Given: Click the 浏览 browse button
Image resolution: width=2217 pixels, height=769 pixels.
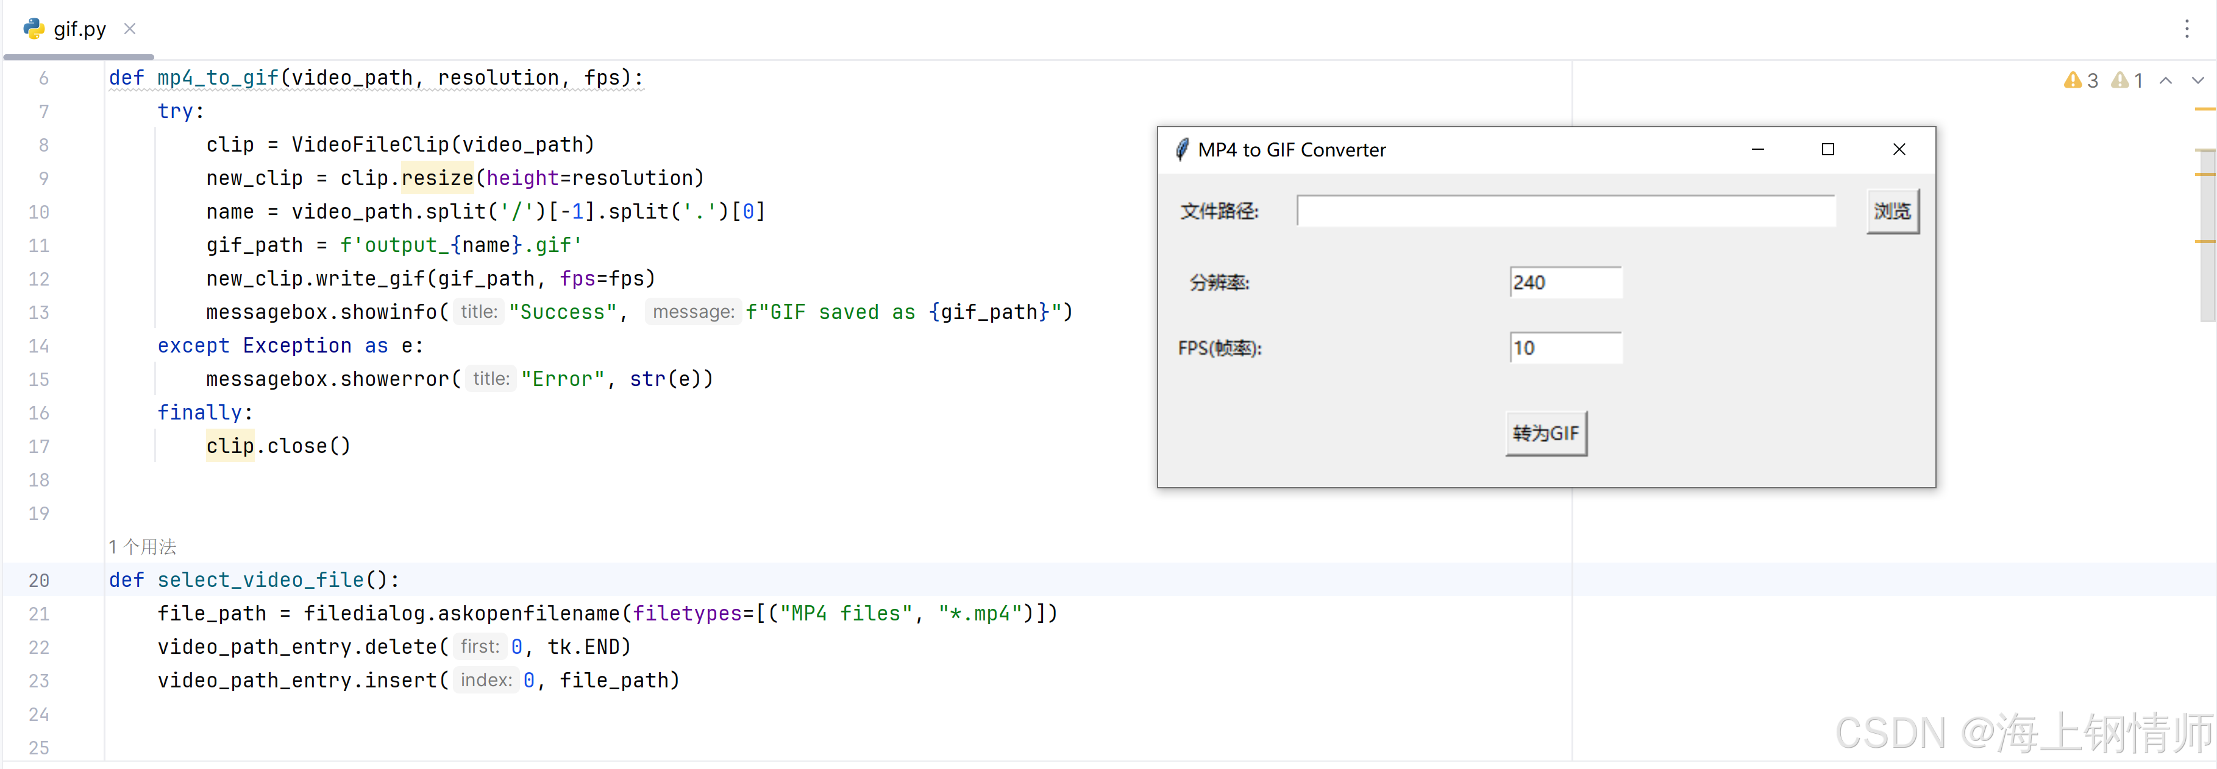Looking at the screenshot, I should pos(1893,211).
